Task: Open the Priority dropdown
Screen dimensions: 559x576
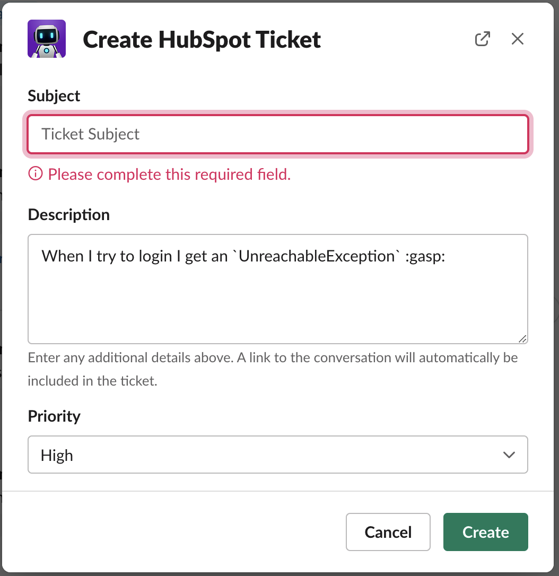Action: pos(277,455)
